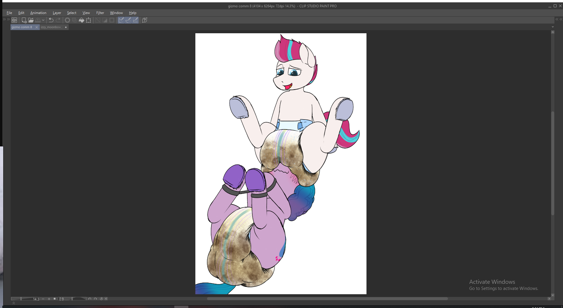563x308 pixels.
Task: Expand the save options dropdown arrow
Action: [43, 20]
